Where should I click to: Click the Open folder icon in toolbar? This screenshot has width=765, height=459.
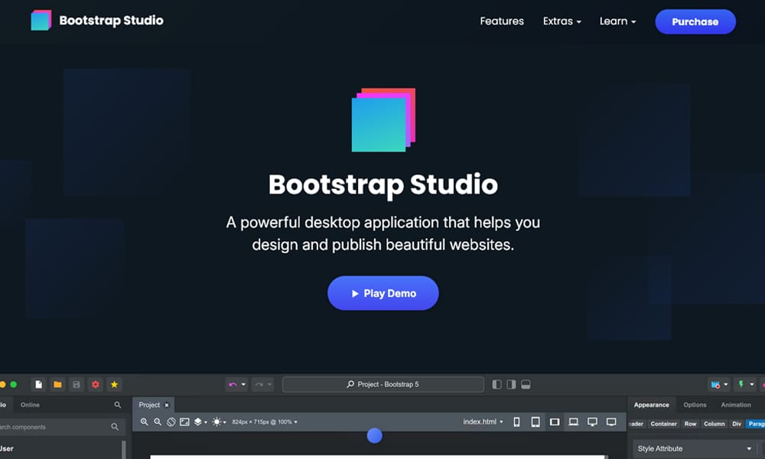point(57,384)
